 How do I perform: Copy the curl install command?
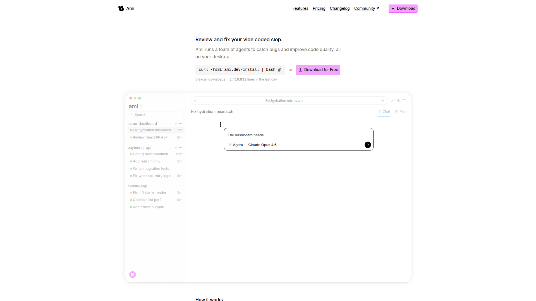(280, 70)
